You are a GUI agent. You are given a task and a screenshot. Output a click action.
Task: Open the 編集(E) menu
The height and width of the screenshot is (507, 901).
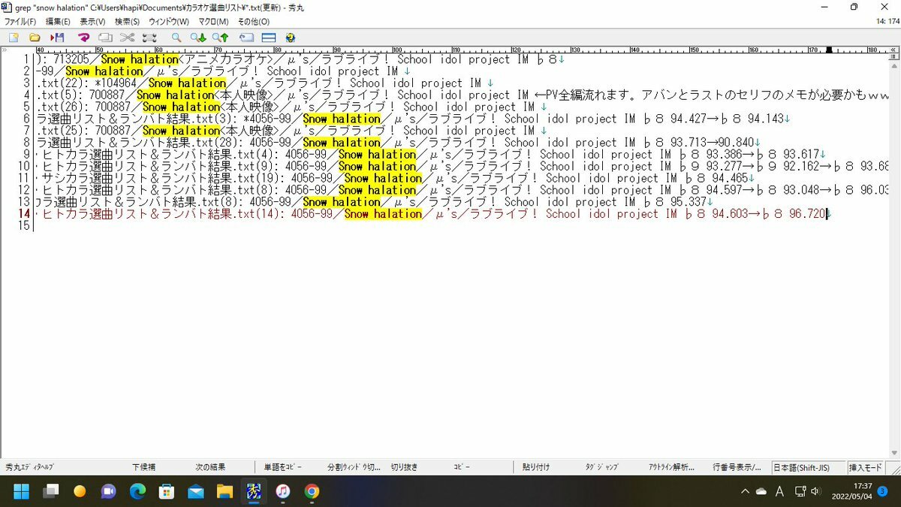coord(58,22)
